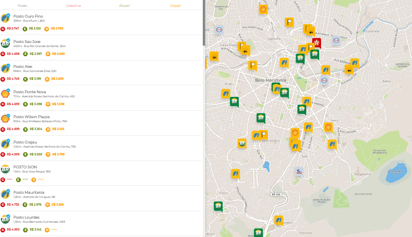Click the Ipiranga logo of Posto Grajau

pos(5,144)
